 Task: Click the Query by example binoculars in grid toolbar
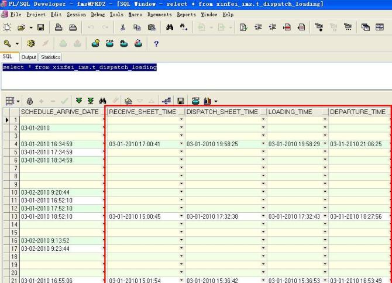[x=102, y=101]
